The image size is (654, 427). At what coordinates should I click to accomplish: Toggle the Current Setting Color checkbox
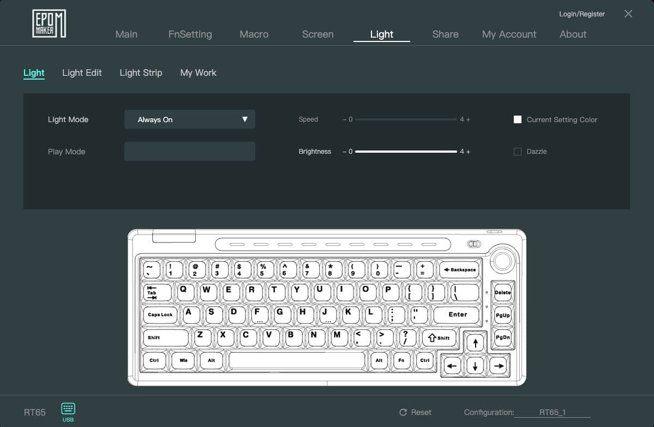click(x=518, y=119)
